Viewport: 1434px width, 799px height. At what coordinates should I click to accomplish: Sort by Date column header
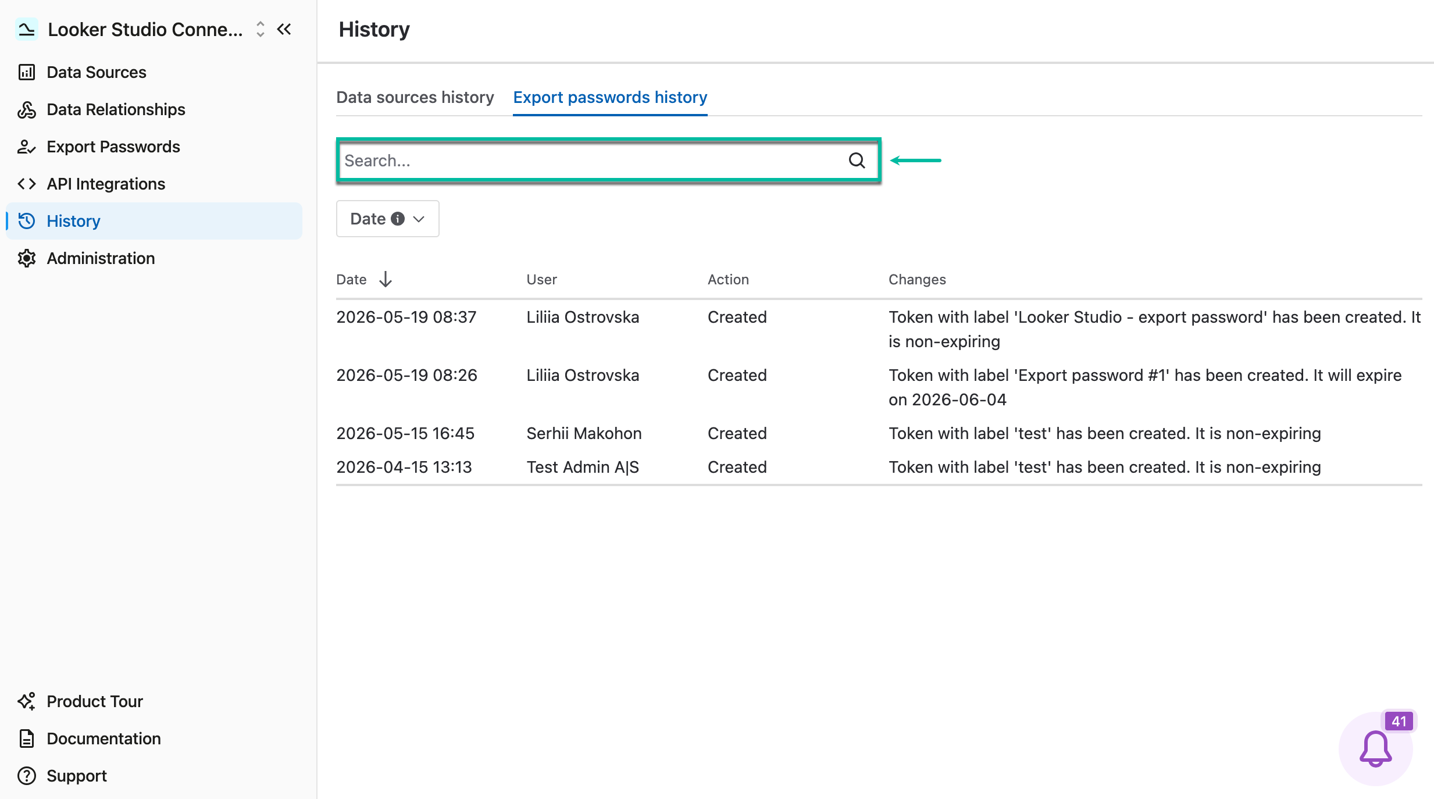click(351, 280)
